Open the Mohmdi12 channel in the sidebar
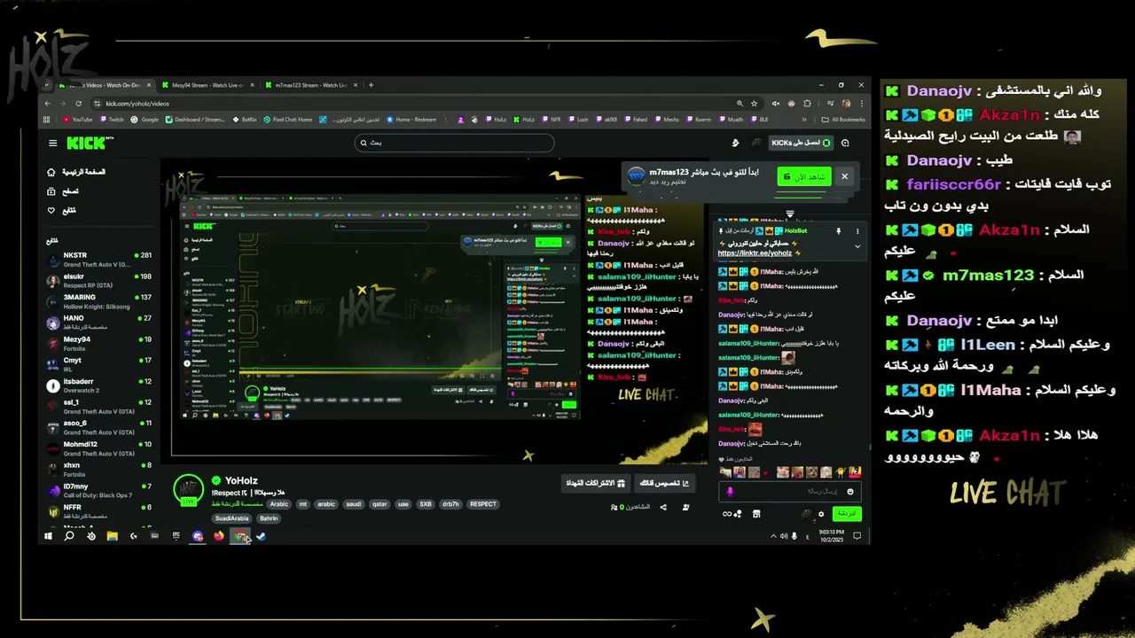1135x638 pixels. pyautogui.click(x=99, y=448)
